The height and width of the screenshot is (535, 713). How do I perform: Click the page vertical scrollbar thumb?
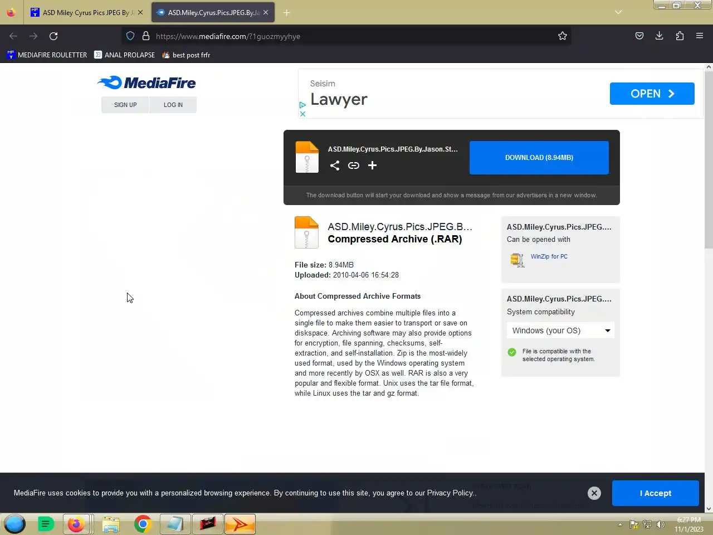(709, 160)
